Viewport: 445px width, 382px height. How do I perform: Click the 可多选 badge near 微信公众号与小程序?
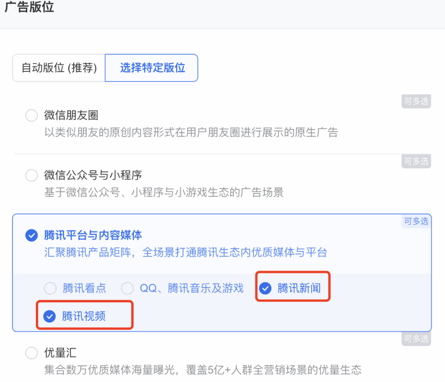pos(416,162)
